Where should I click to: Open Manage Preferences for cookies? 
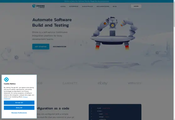pyautogui.click(x=19, y=113)
